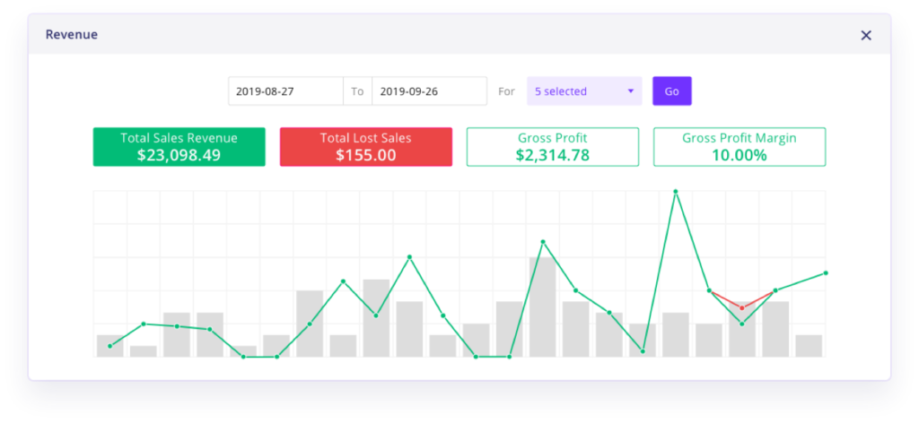This screenshot has width=919, height=423.
Task: Select the Total Sales Revenue card
Action: (179, 147)
